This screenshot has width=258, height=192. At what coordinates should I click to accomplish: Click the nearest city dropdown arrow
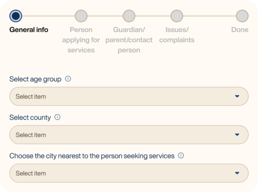coord(237,173)
